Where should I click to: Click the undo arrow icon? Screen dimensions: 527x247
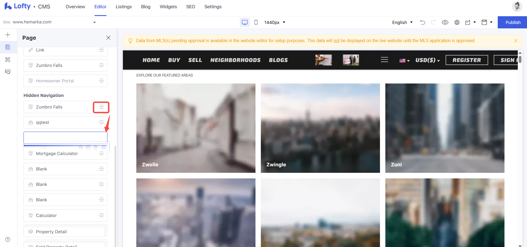pyautogui.click(x=422, y=22)
